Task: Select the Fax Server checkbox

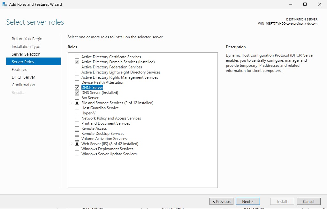Action: click(77, 98)
